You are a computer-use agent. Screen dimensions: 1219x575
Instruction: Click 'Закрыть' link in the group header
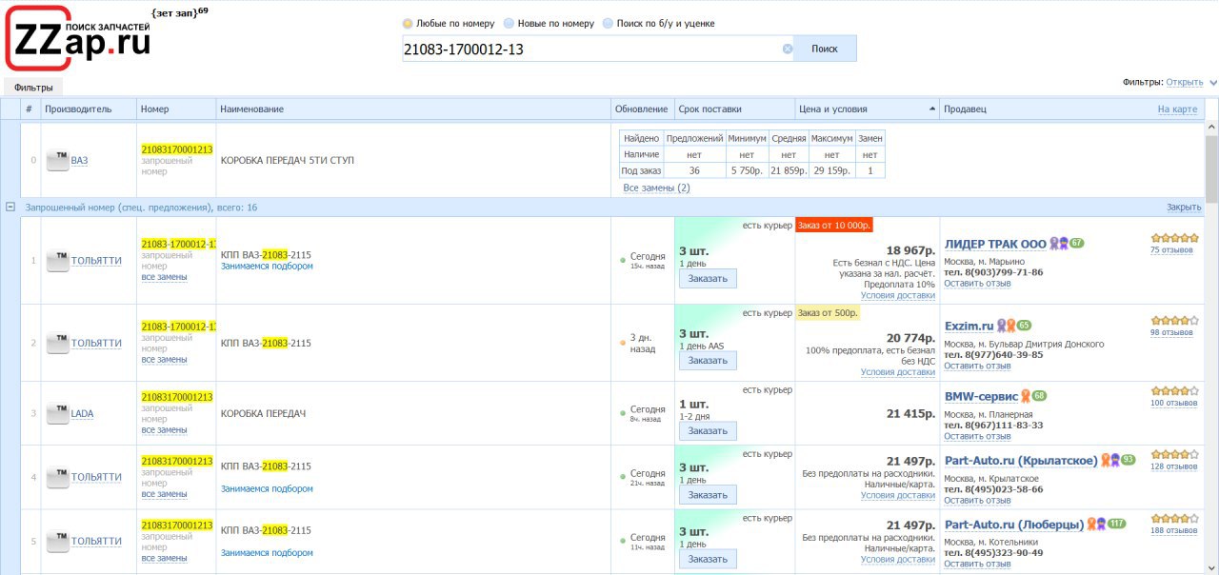point(1184,207)
